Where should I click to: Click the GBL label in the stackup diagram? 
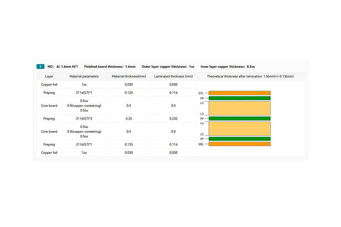(201, 144)
